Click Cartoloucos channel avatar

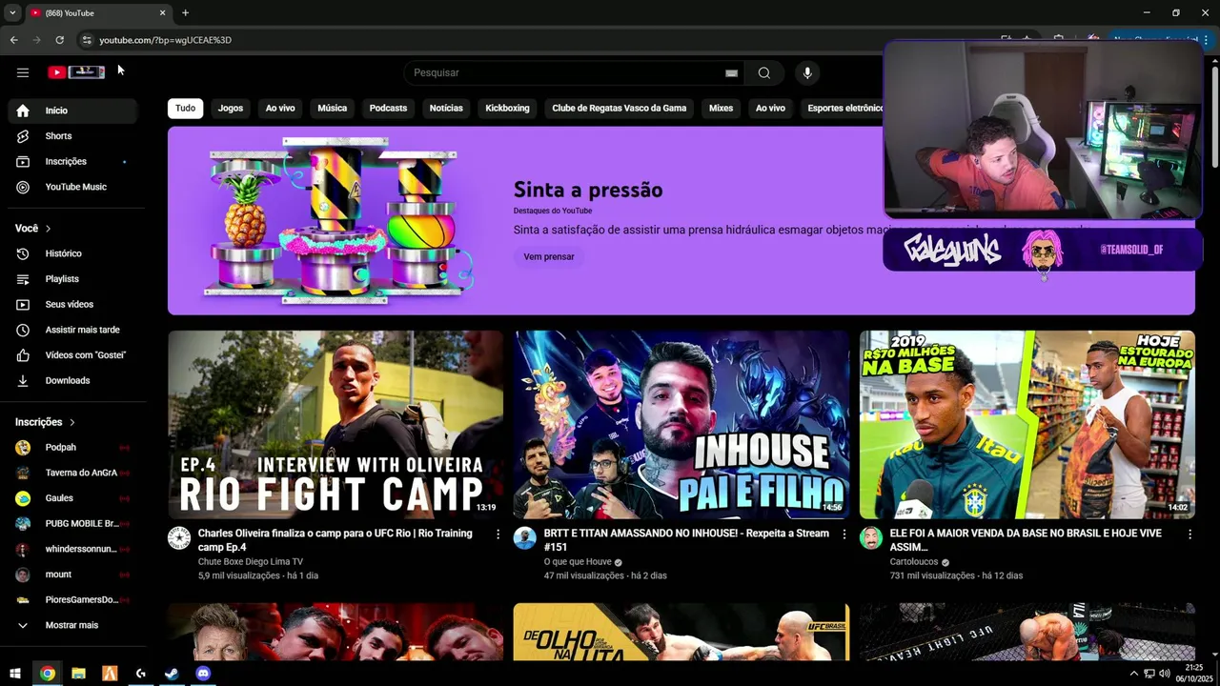pyautogui.click(x=871, y=538)
